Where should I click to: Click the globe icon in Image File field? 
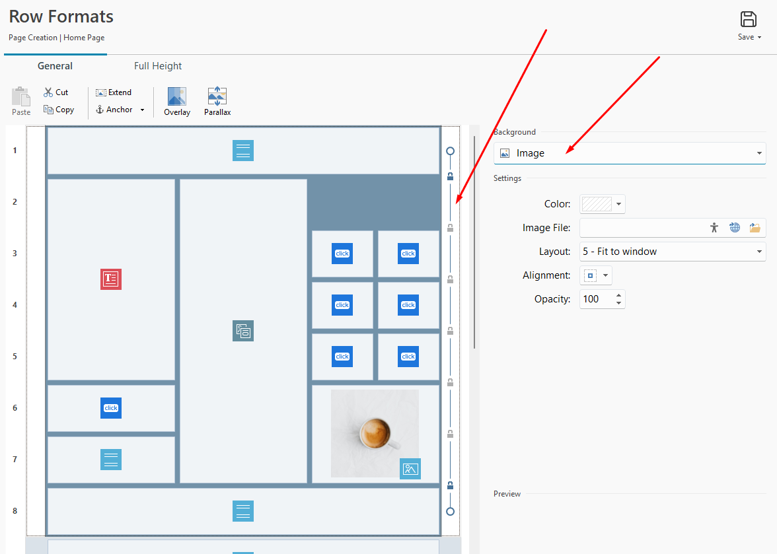734,228
